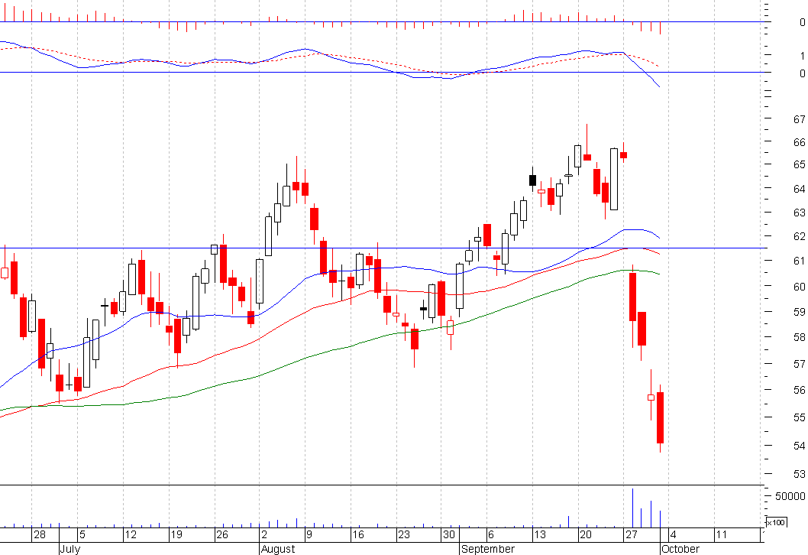Click the 61 price axis label
The height and width of the screenshot is (555, 808).
click(x=800, y=261)
